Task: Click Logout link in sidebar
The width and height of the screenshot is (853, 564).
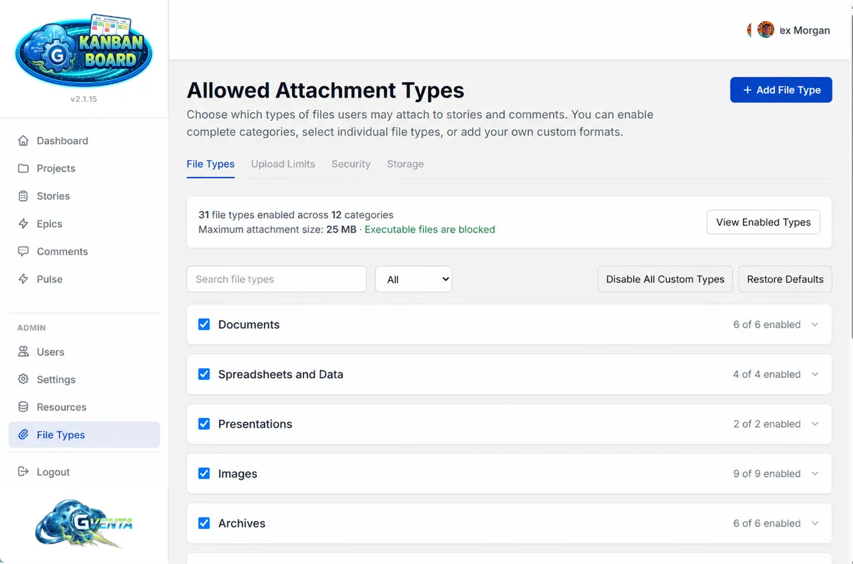Action: (x=84, y=472)
